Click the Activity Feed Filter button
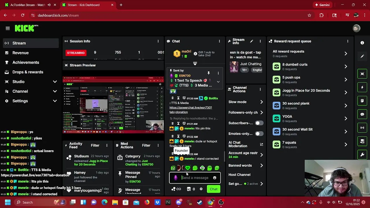The image size is (370, 208). point(95,146)
